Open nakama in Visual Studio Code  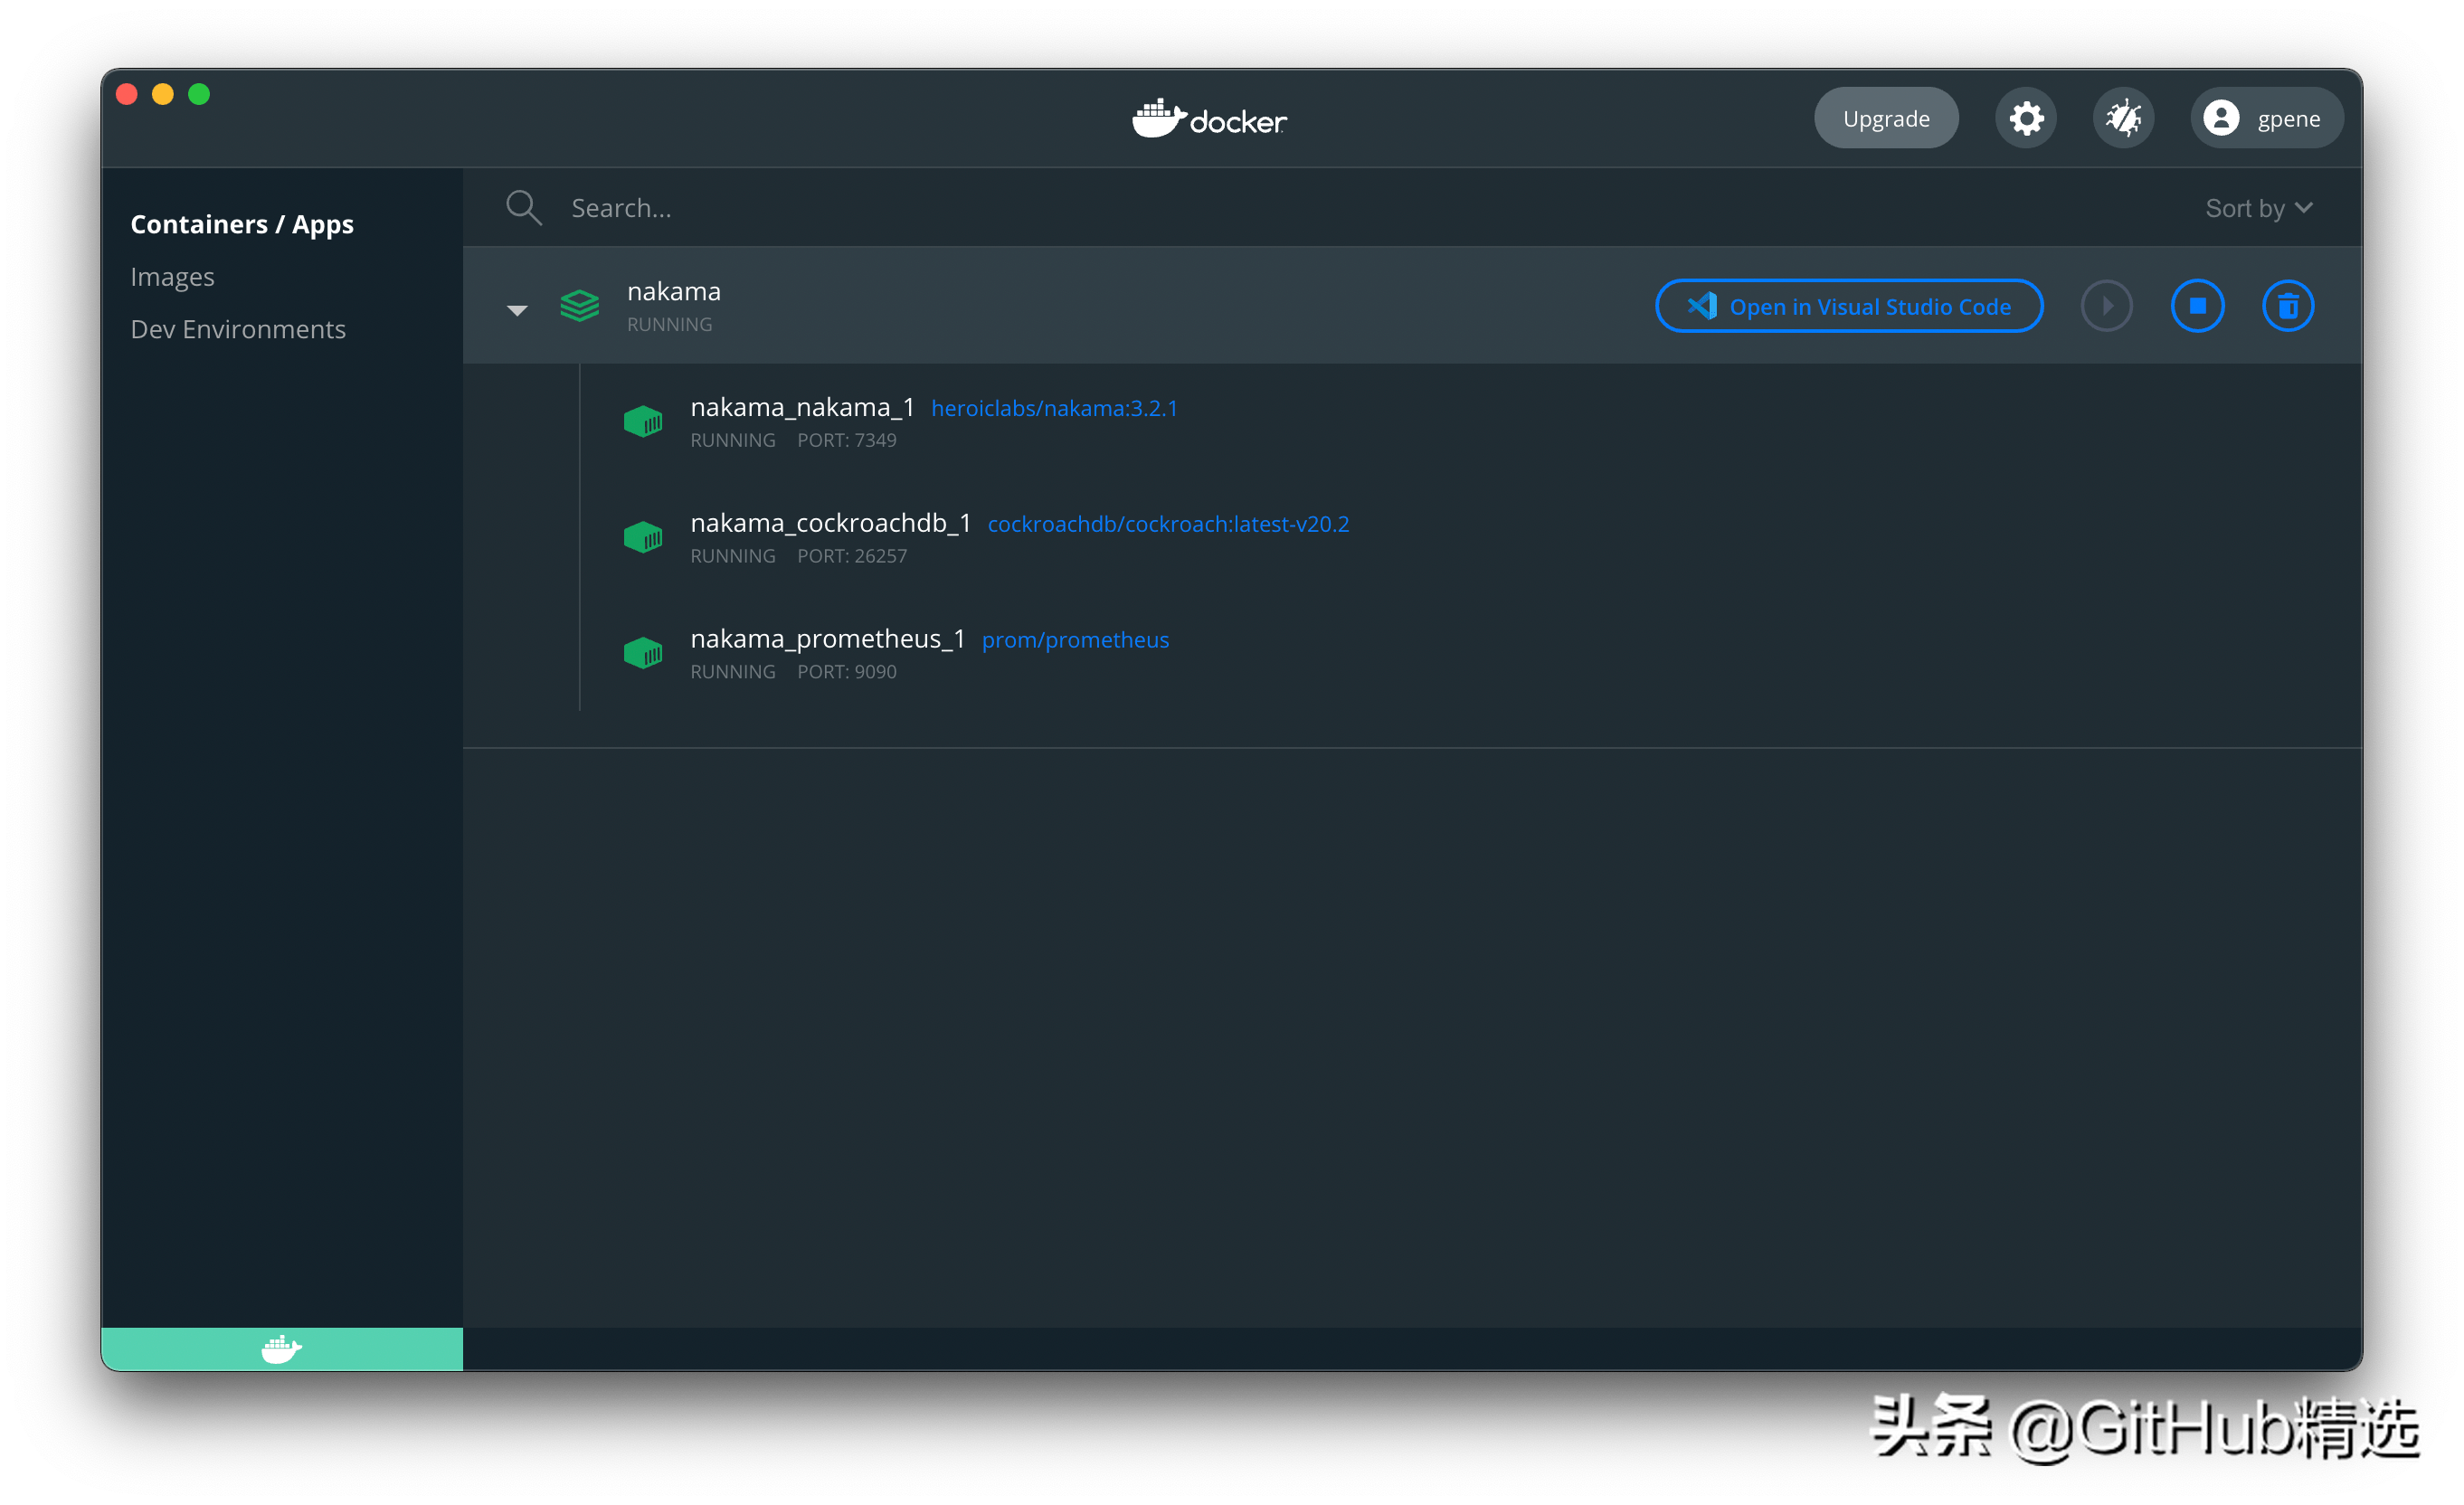tap(1849, 306)
